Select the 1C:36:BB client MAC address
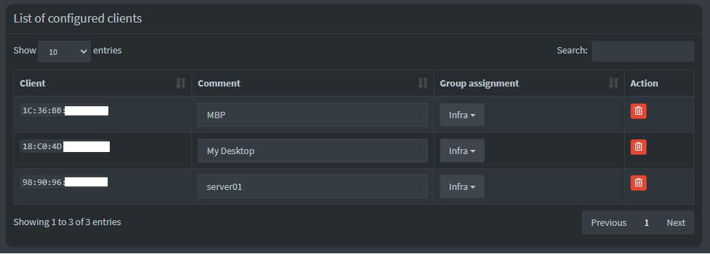The image size is (710, 254). tap(64, 110)
